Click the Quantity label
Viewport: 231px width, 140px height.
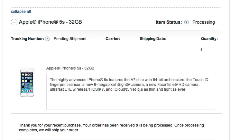pyautogui.click(x=209, y=39)
